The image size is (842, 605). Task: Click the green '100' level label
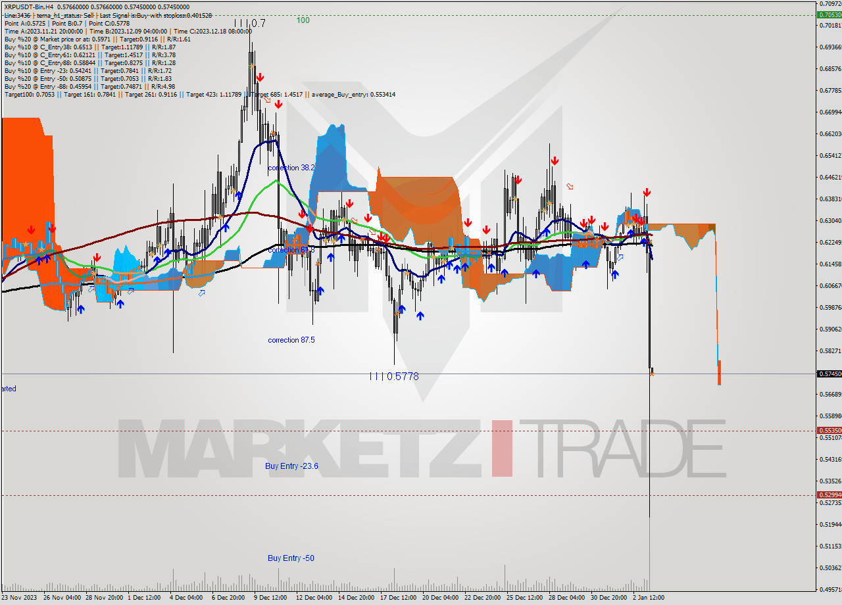(303, 20)
